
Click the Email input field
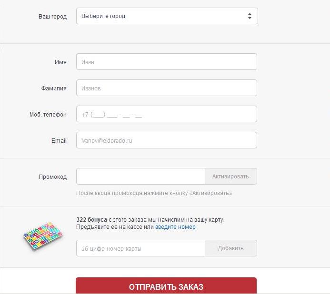166,140
